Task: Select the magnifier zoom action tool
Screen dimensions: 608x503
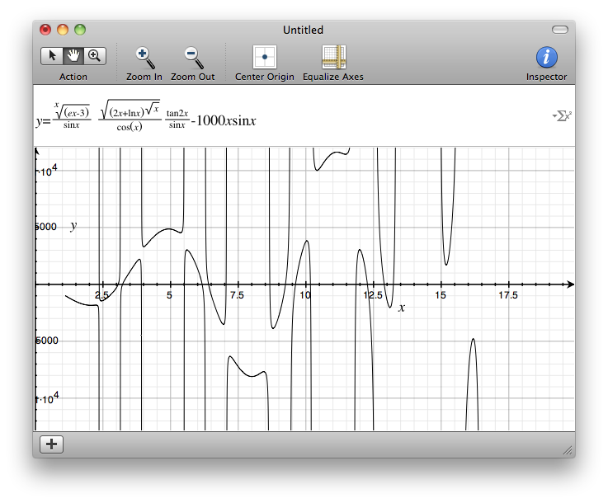Action: 95,56
